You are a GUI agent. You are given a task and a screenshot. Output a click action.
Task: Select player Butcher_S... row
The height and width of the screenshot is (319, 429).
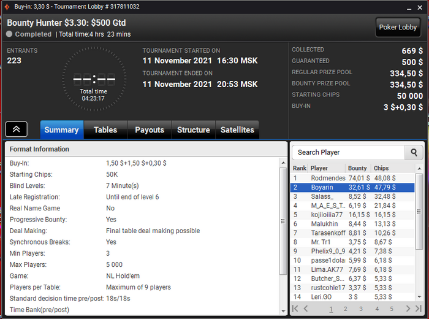tap(352, 279)
